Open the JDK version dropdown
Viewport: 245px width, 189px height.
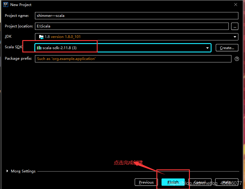[137, 37]
